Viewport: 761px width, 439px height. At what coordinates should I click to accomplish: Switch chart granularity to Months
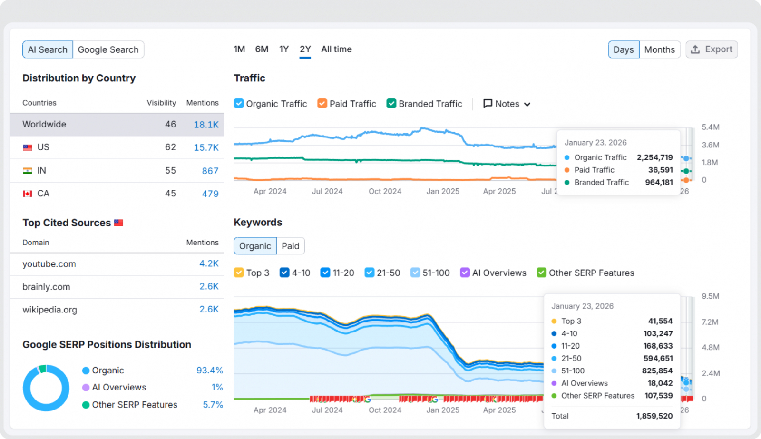[x=659, y=49]
